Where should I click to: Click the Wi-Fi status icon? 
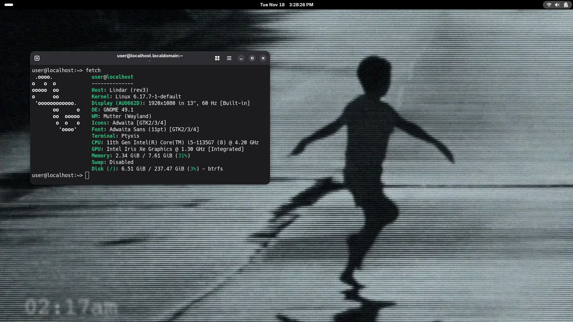pyautogui.click(x=549, y=5)
